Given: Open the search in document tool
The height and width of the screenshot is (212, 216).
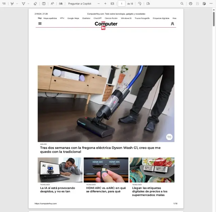Looking at the screenshot, I should 182,3.
